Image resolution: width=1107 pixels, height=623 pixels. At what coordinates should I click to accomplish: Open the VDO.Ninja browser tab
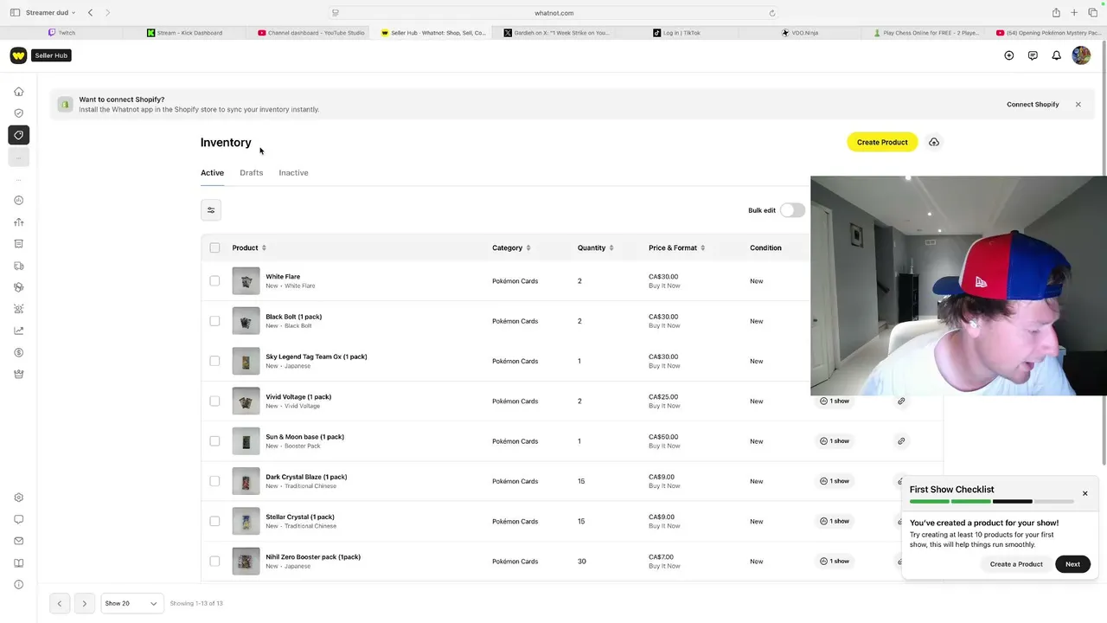click(x=799, y=33)
